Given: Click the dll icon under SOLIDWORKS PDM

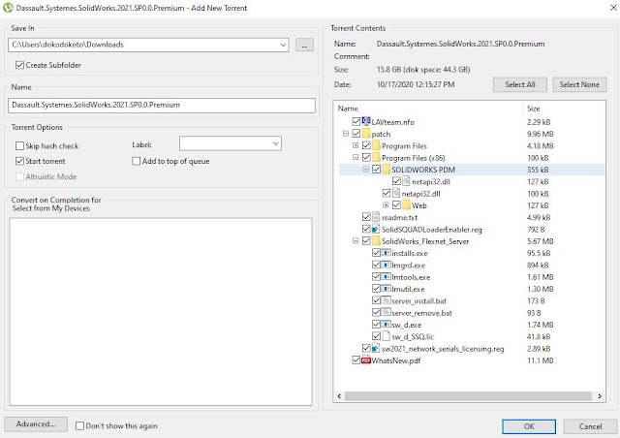Looking at the screenshot, I should 407,181.
